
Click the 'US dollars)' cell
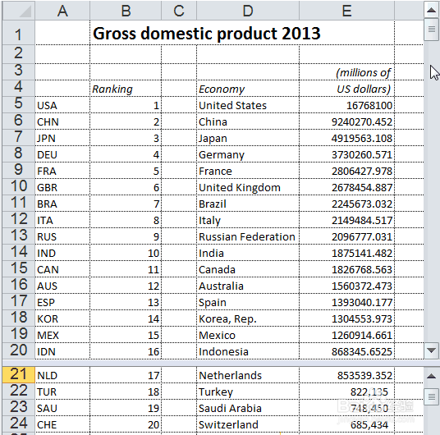[x=347, y=89]
